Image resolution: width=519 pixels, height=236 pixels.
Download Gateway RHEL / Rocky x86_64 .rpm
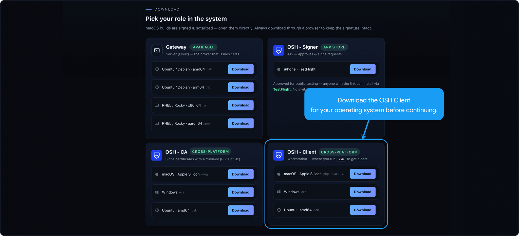pyautogui.click(x=241, y=105)
